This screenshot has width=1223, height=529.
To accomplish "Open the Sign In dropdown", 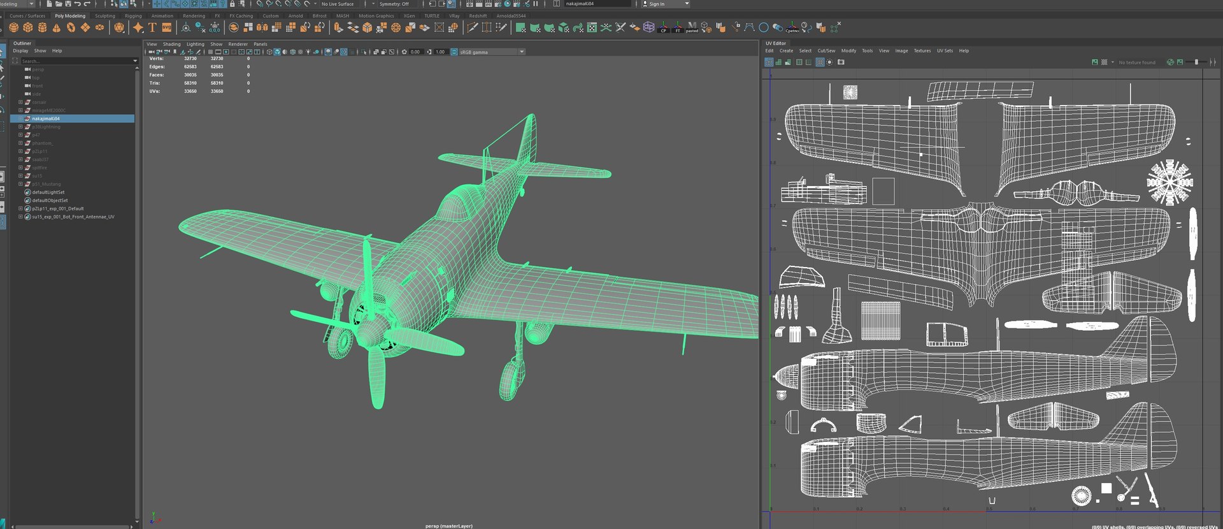I will pos(665,4).
